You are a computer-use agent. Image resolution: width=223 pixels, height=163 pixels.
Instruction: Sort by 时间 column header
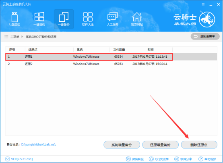(151, 50)
